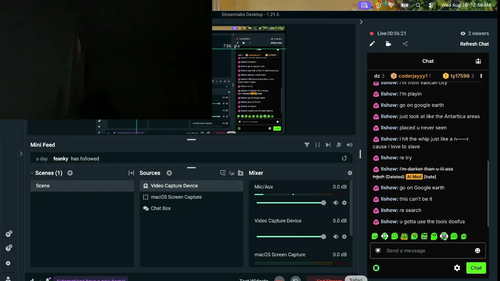The image size is (500, 281).
Task: Click the Chat header tab
Action: click(428, 61)
